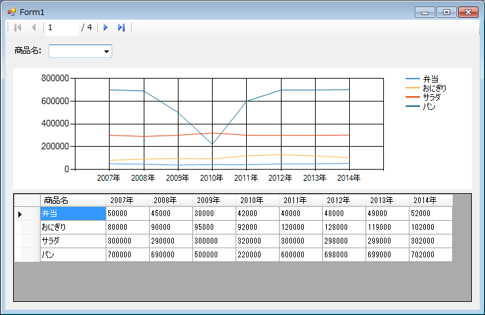Click the move next record arrow
This screenshot has height=315, width=485.
point(106,28)
